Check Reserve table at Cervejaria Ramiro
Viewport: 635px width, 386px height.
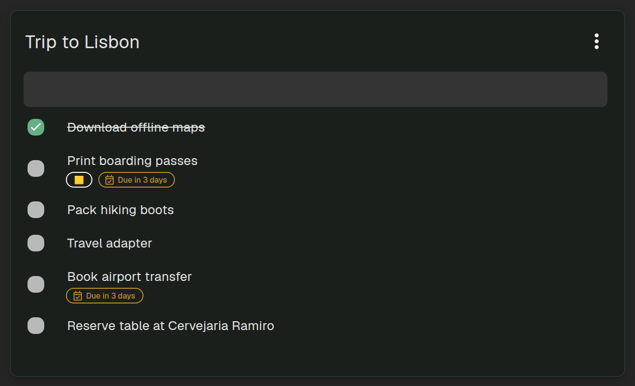tap(36, 326)
